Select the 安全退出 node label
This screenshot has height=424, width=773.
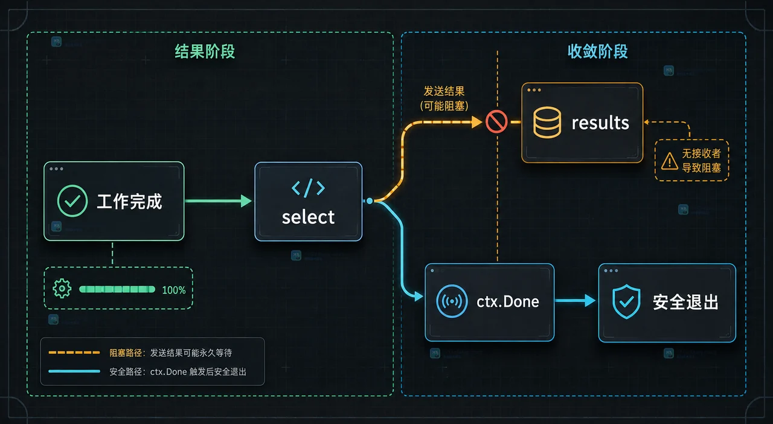(685, 301)
